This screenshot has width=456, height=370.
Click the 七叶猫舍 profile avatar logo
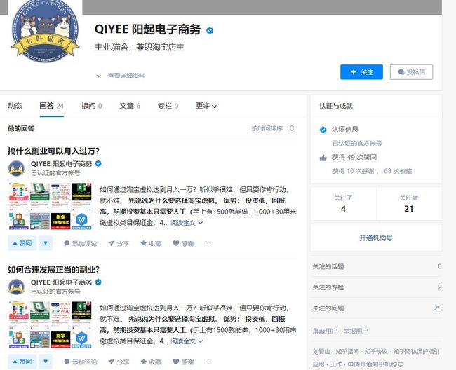coord(45,31)
